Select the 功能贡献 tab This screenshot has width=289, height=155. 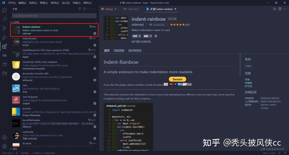click(x=119, y=51)
